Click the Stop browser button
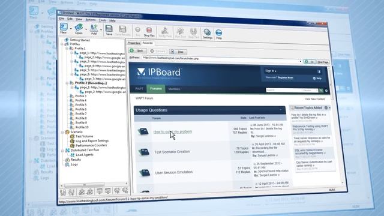This screenshot has width=384, height=216. (178, 52)
